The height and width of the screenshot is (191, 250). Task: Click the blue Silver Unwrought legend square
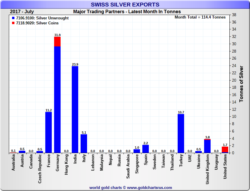[14, 18]
